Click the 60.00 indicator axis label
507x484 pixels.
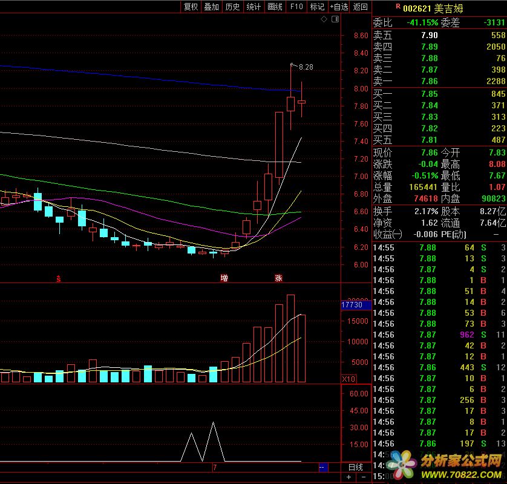point(359,393)
